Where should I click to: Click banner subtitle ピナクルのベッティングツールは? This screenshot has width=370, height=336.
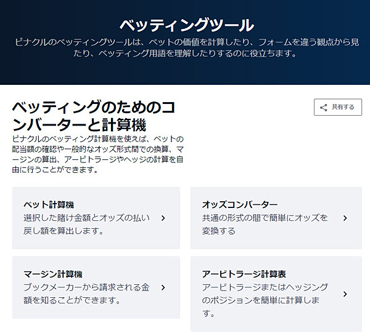[x=187, y=48]
